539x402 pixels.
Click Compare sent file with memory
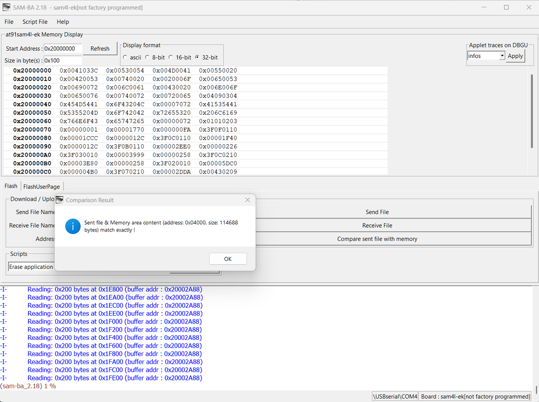377,238
